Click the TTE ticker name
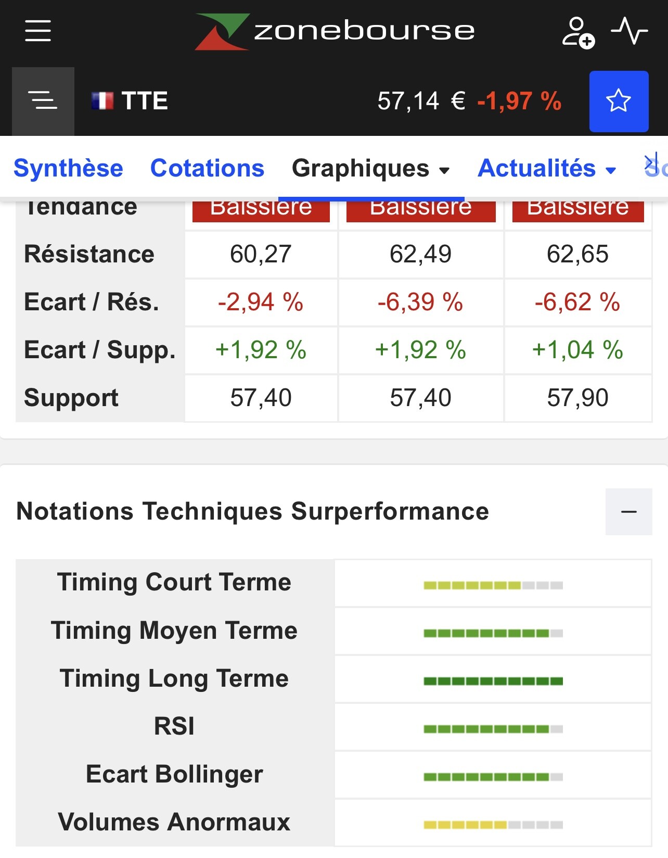Viewport: 668px width, 858px height. (x=145, y=101)
